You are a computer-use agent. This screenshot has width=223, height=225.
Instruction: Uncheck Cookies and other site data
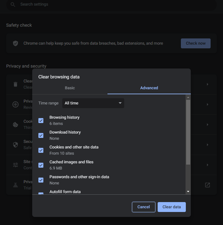(41, 150)
